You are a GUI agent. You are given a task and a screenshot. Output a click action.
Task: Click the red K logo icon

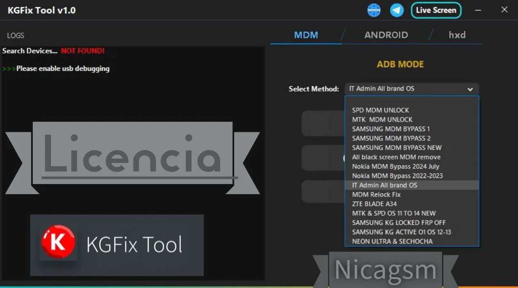click(x=58, y=242)
